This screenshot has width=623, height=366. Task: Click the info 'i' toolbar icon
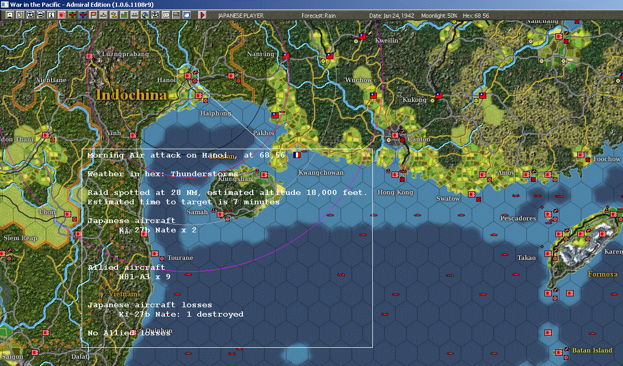(51, 15)
